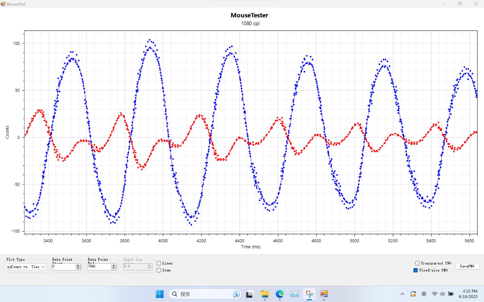Launch Microsoft Edge from the taskbar
The image size is (484, 302).
tap(280, 294)
